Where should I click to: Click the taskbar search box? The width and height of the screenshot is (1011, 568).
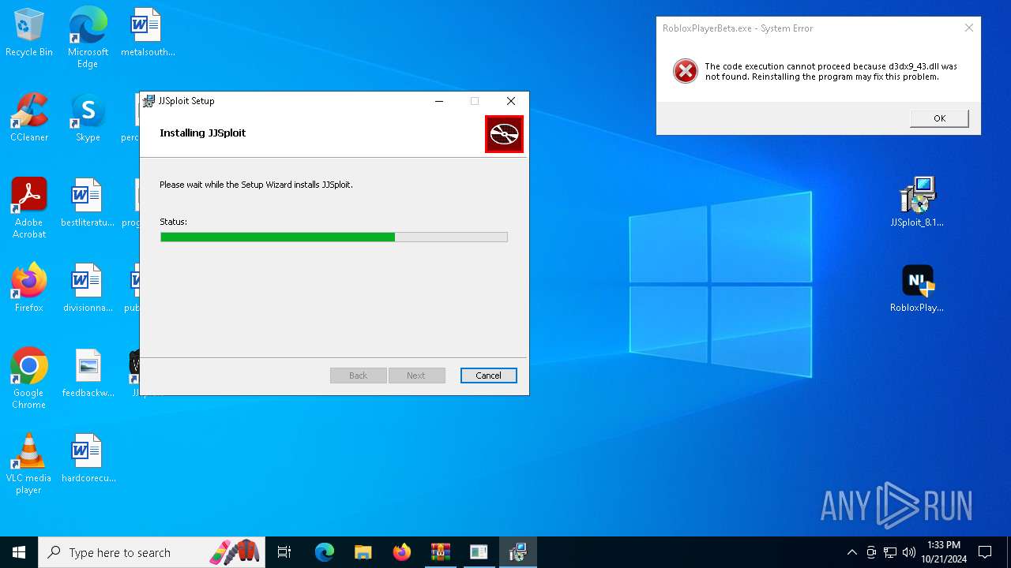coord(150,552)
